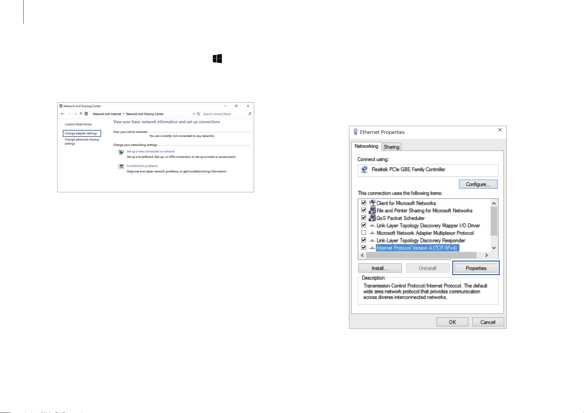This screenshot has width=584, height=413.
Task: Click the up-one-level arrow in address bar
Action: 81,114
